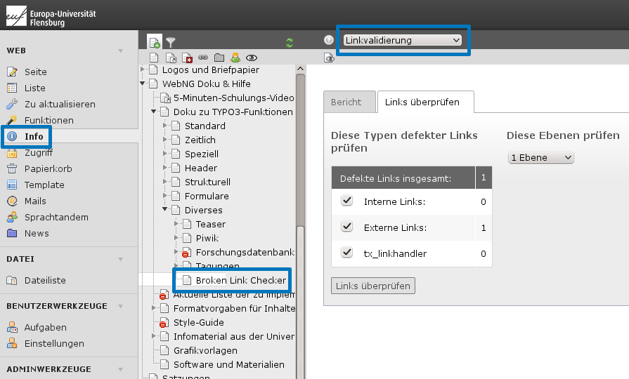Open the Papierkorb module
Image resolution: width=629 pixels, height=379 pixels.
48,169
